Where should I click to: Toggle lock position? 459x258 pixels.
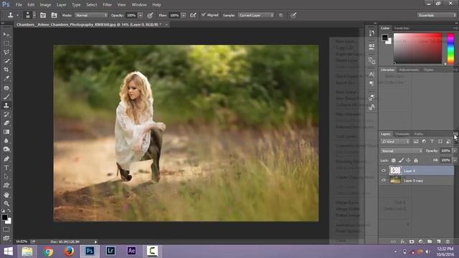(x=408, y=161)
